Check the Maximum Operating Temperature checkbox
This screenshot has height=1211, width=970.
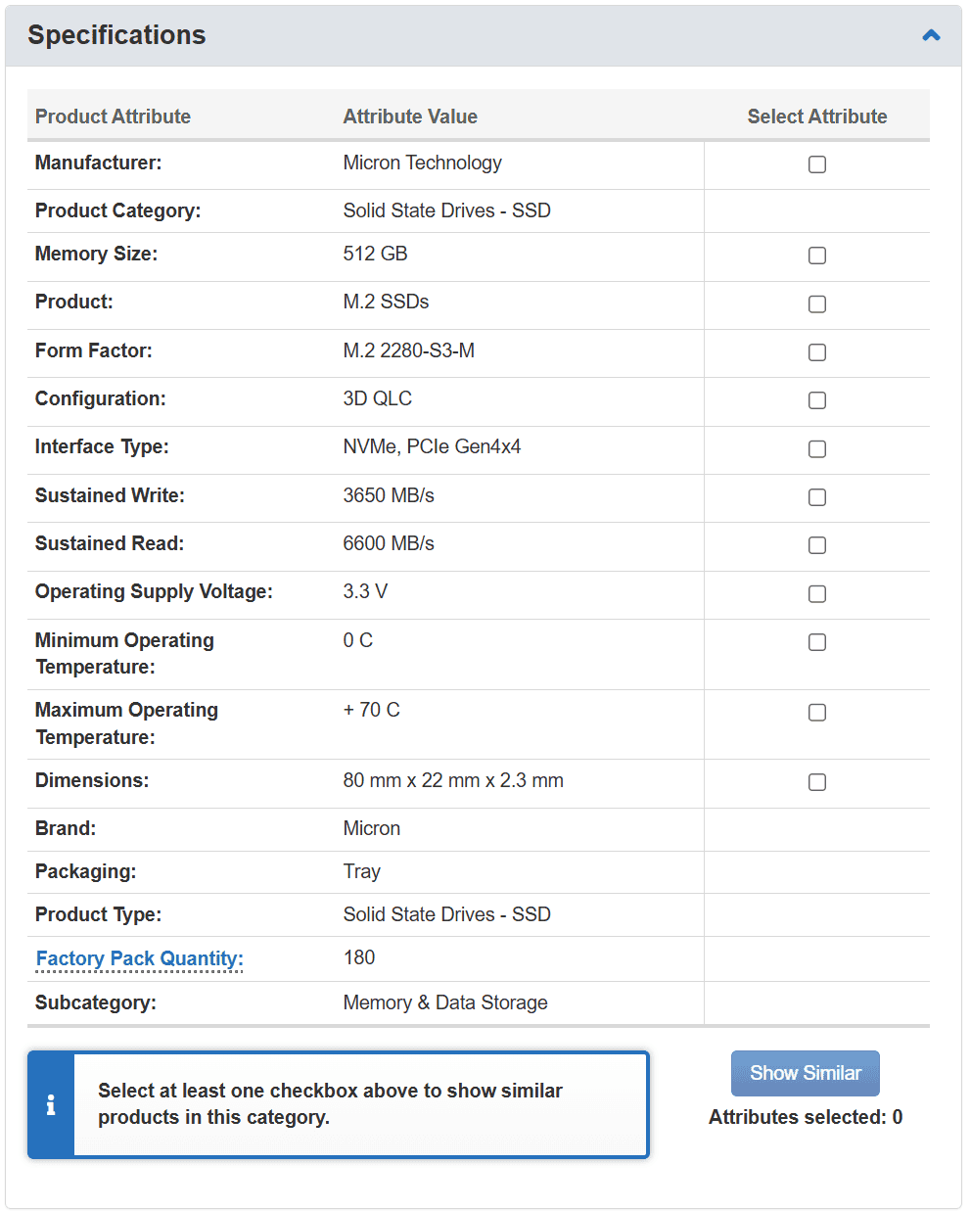[x=817, y=713]
